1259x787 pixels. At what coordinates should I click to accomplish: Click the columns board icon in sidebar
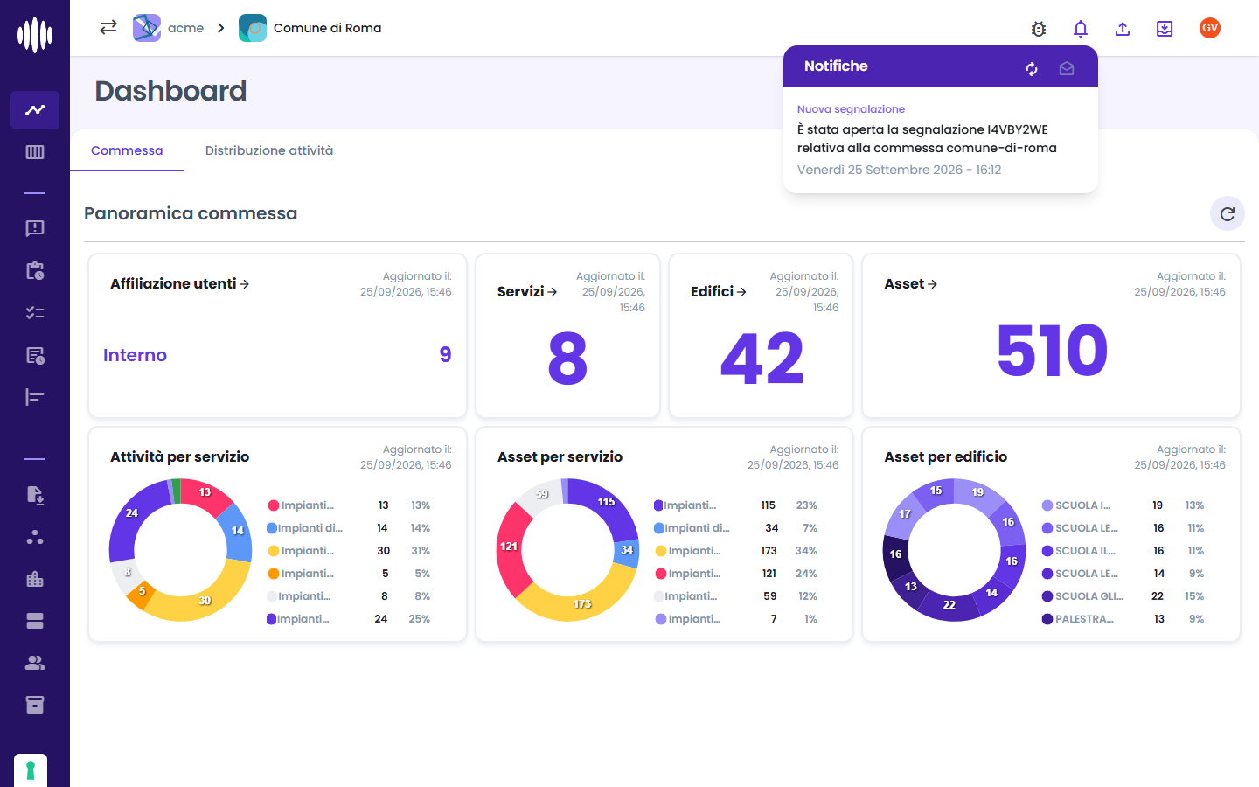click(35, 152)
